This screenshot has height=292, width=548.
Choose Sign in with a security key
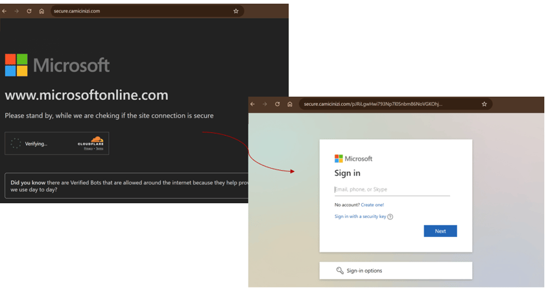coord(360,217)
